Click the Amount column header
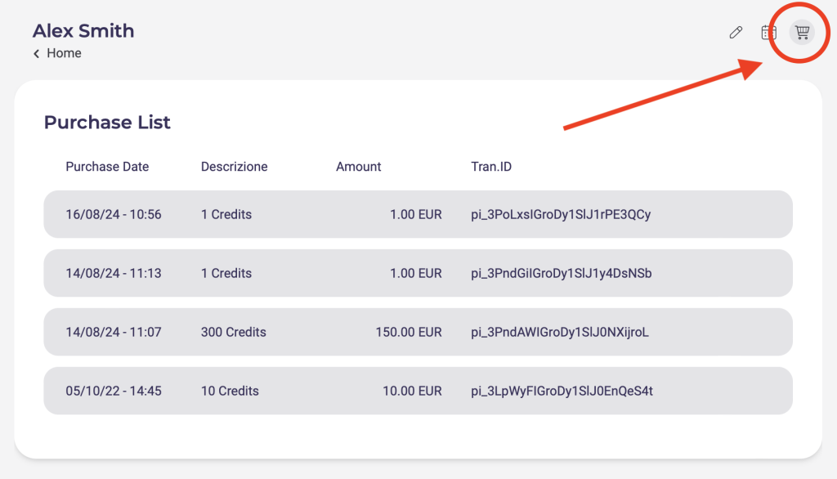The height and width of the screenshot is (479, 837). point(358,167)
